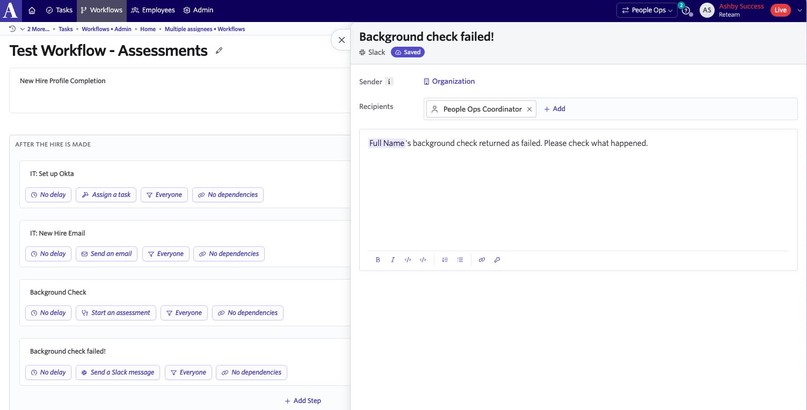Click inside the Slack message body editor
The width and height of the screenshot is (807, 410).
click(x=578, y=193)
